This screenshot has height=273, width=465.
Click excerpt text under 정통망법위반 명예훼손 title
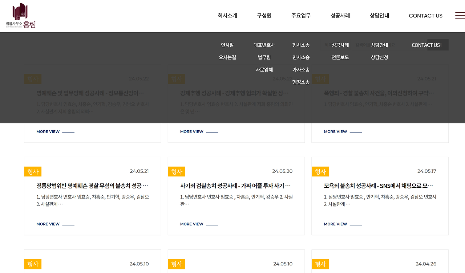93,200
